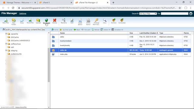Image resolution: width=194 pixels, height=109 pixels.
Task: Open the .ssh folder in tree
Action: coord(11,47)
